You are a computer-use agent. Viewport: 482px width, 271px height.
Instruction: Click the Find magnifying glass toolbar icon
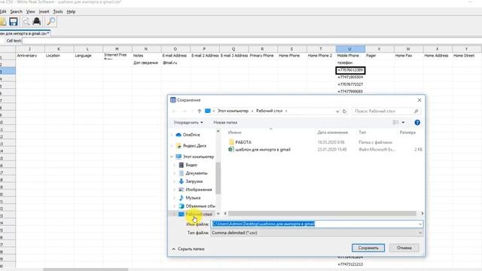click(x=50, y=22)
